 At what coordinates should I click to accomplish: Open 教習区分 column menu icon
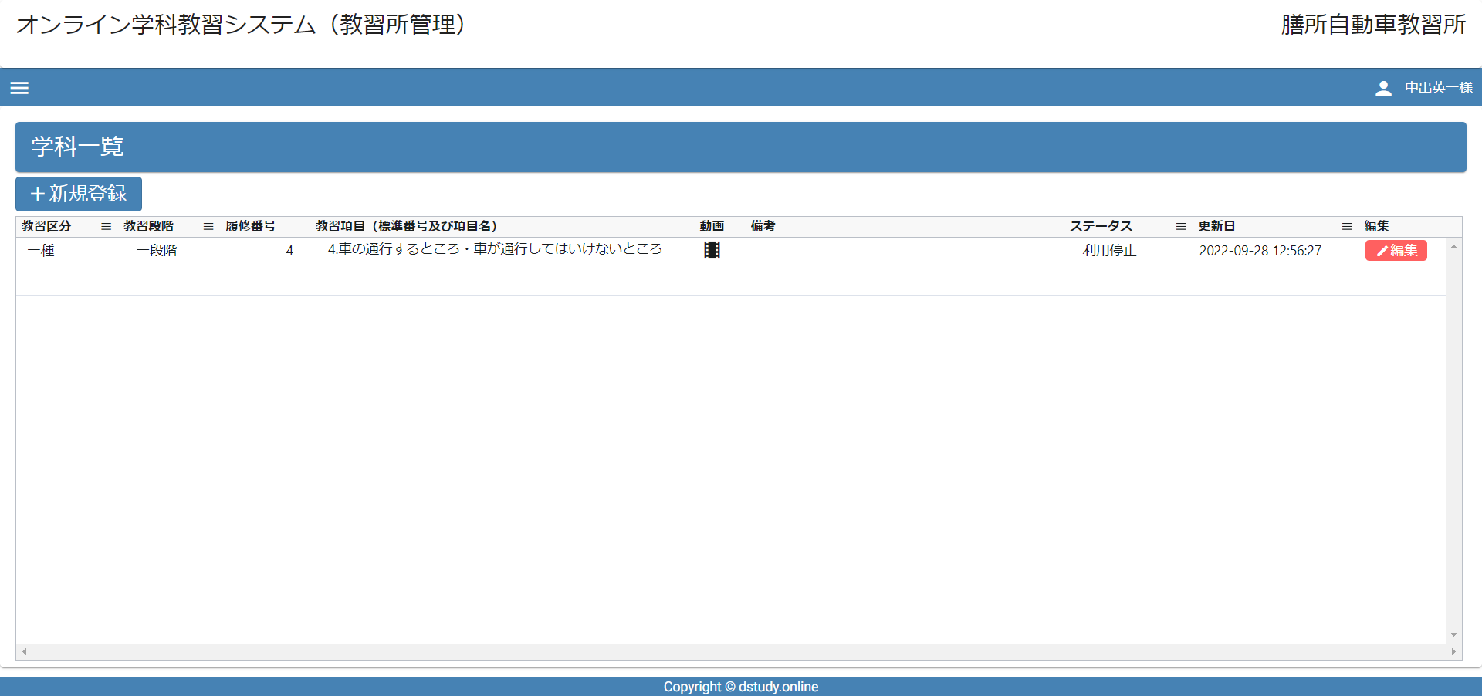106,226
